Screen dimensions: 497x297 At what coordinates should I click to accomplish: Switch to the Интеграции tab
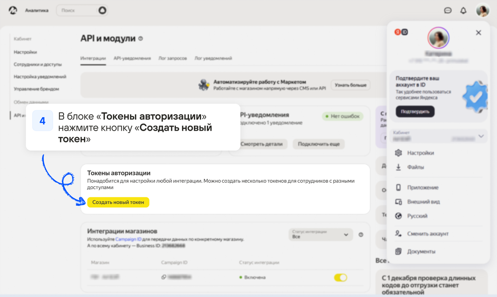point(93,58)
